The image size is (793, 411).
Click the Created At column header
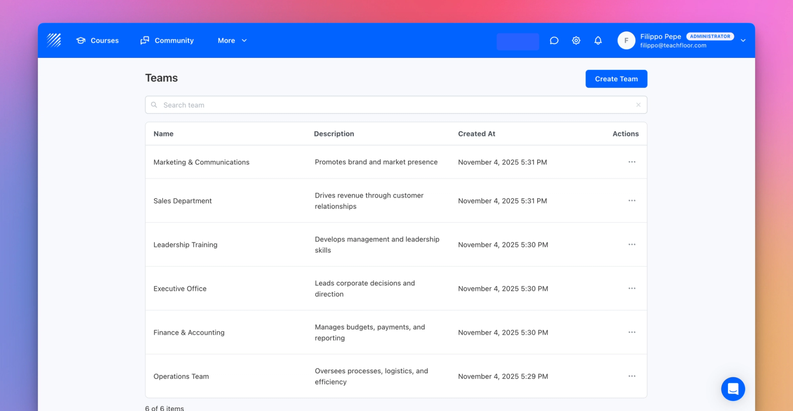[x=476, y=134]
